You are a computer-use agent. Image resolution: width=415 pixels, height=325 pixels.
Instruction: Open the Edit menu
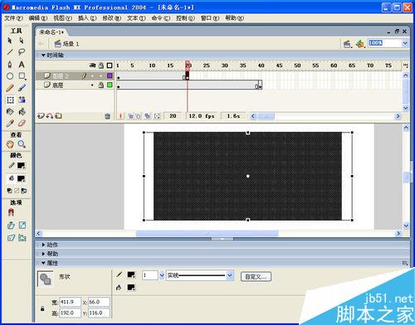pos(38,18)
